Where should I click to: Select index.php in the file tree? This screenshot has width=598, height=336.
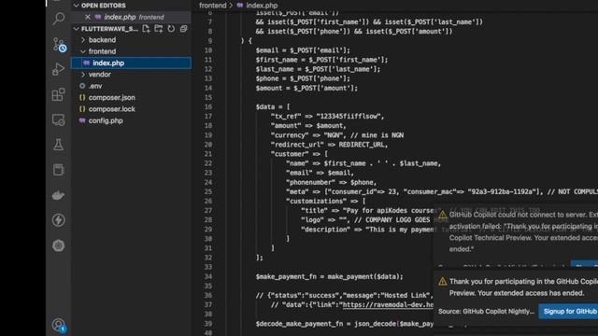131,63
